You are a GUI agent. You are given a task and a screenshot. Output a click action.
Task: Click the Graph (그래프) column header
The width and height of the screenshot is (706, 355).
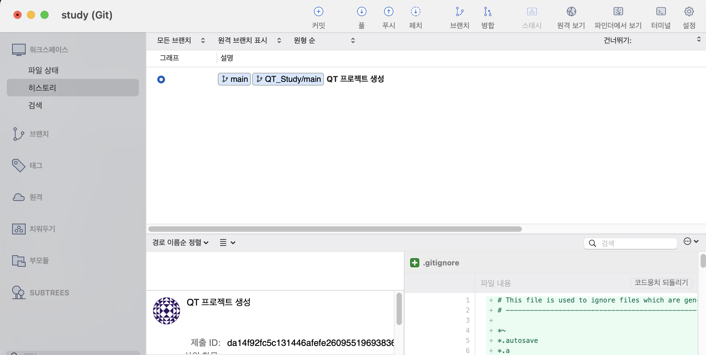[169, 58]
